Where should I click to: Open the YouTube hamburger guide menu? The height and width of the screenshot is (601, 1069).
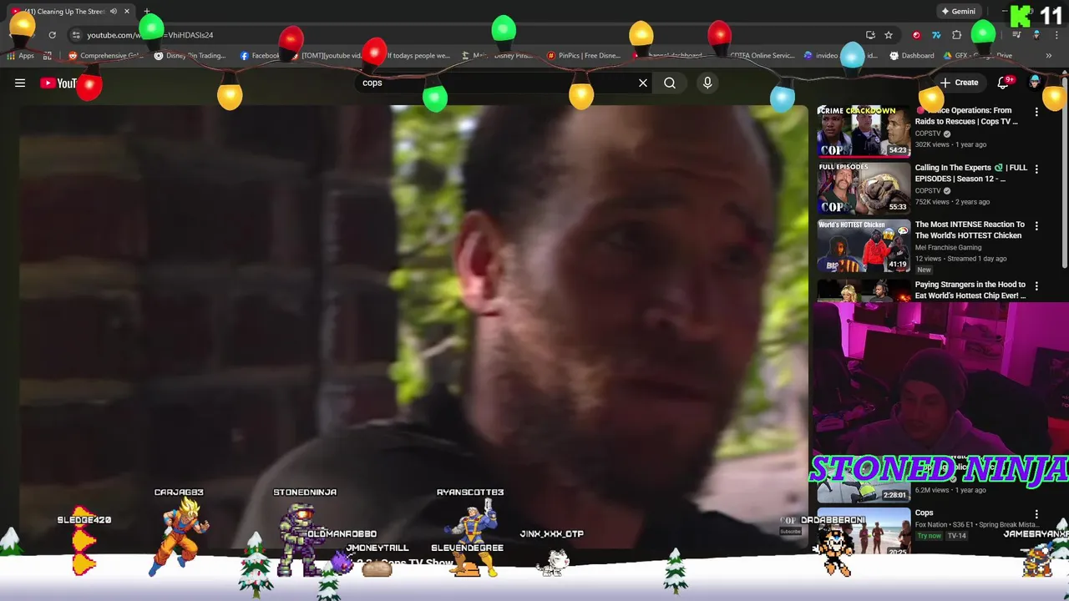tap(20, 83)
